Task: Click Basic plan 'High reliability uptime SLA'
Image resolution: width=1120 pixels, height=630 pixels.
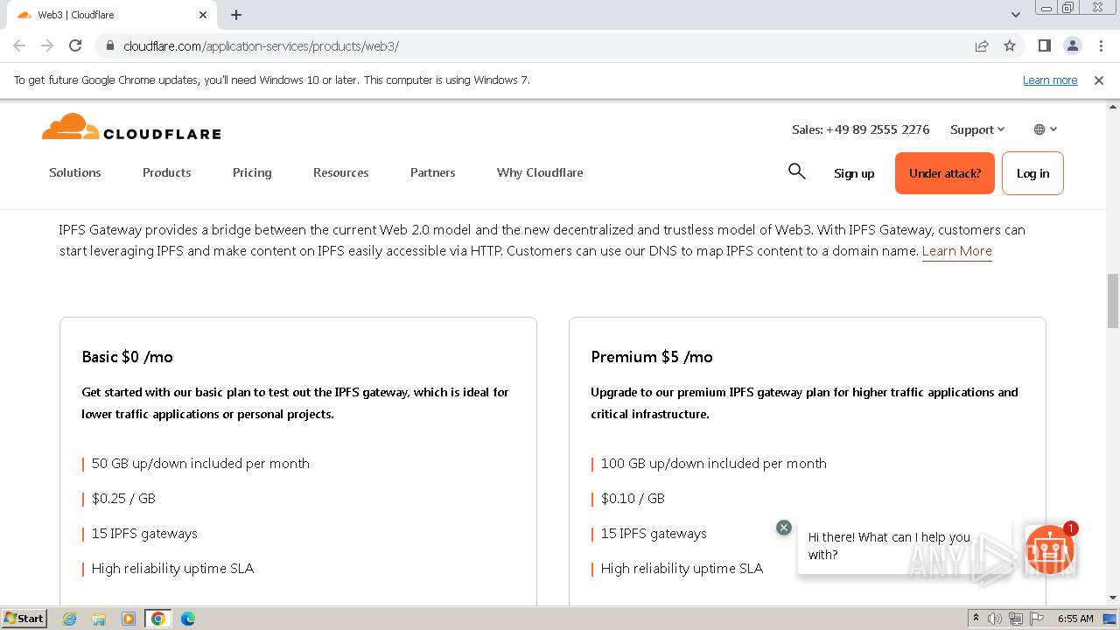Action: (x=172, y=569)
